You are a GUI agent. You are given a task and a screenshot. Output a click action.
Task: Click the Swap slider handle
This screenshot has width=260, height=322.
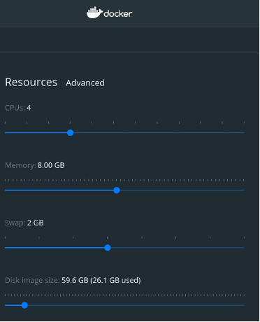coord(108,248)
